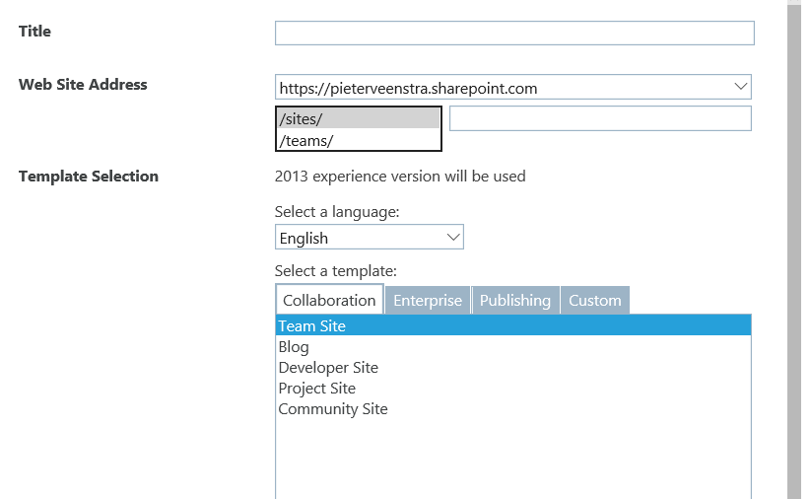Open the Web Site Address domain dropdown
The width and height of the screenshot is (811, 499).
click(512, 88)
